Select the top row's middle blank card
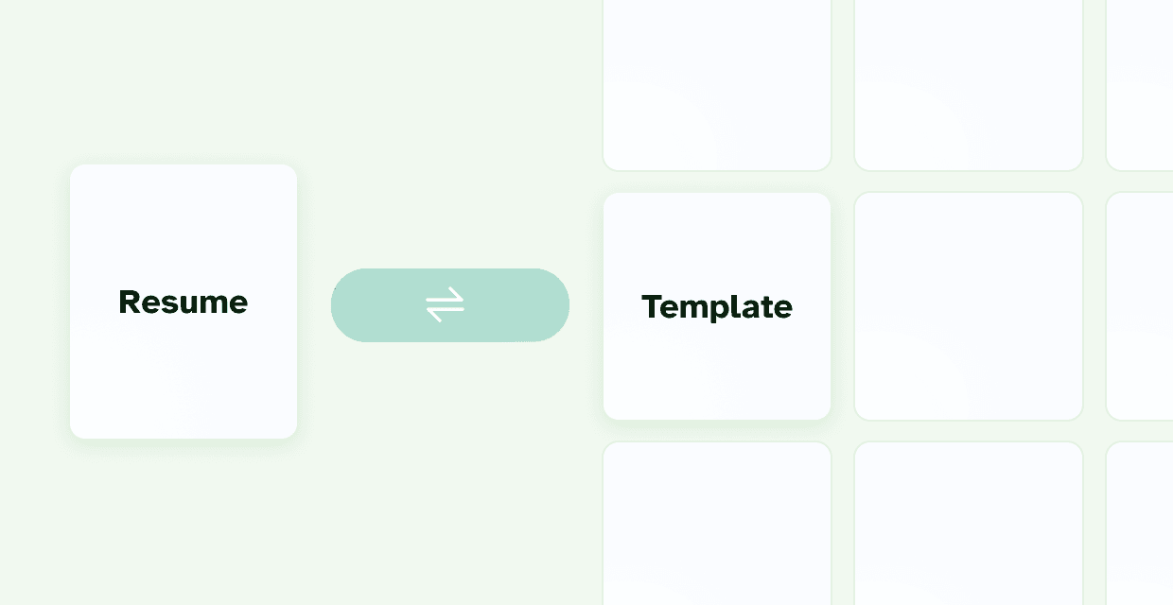 pos(968,85)
